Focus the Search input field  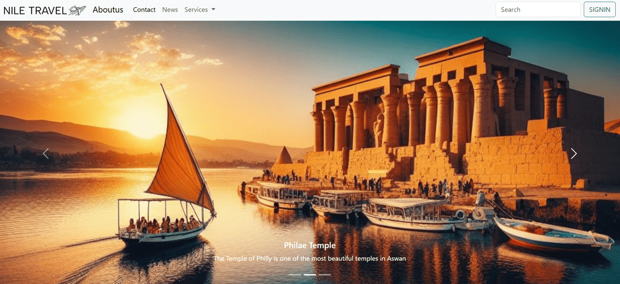[538, 10]
